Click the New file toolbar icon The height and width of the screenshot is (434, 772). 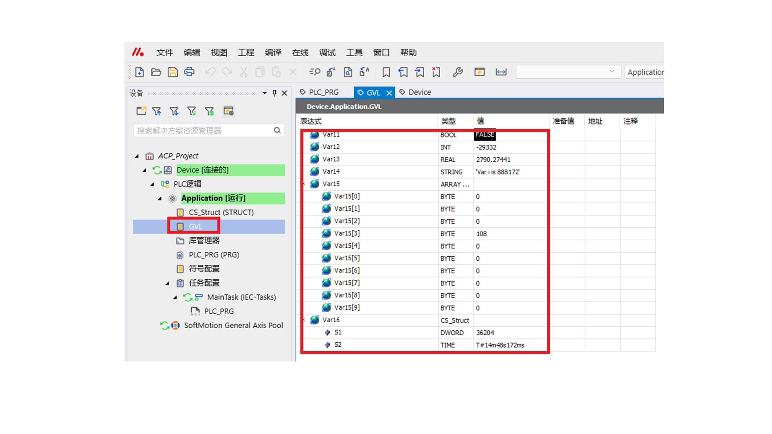pos(140,72)
